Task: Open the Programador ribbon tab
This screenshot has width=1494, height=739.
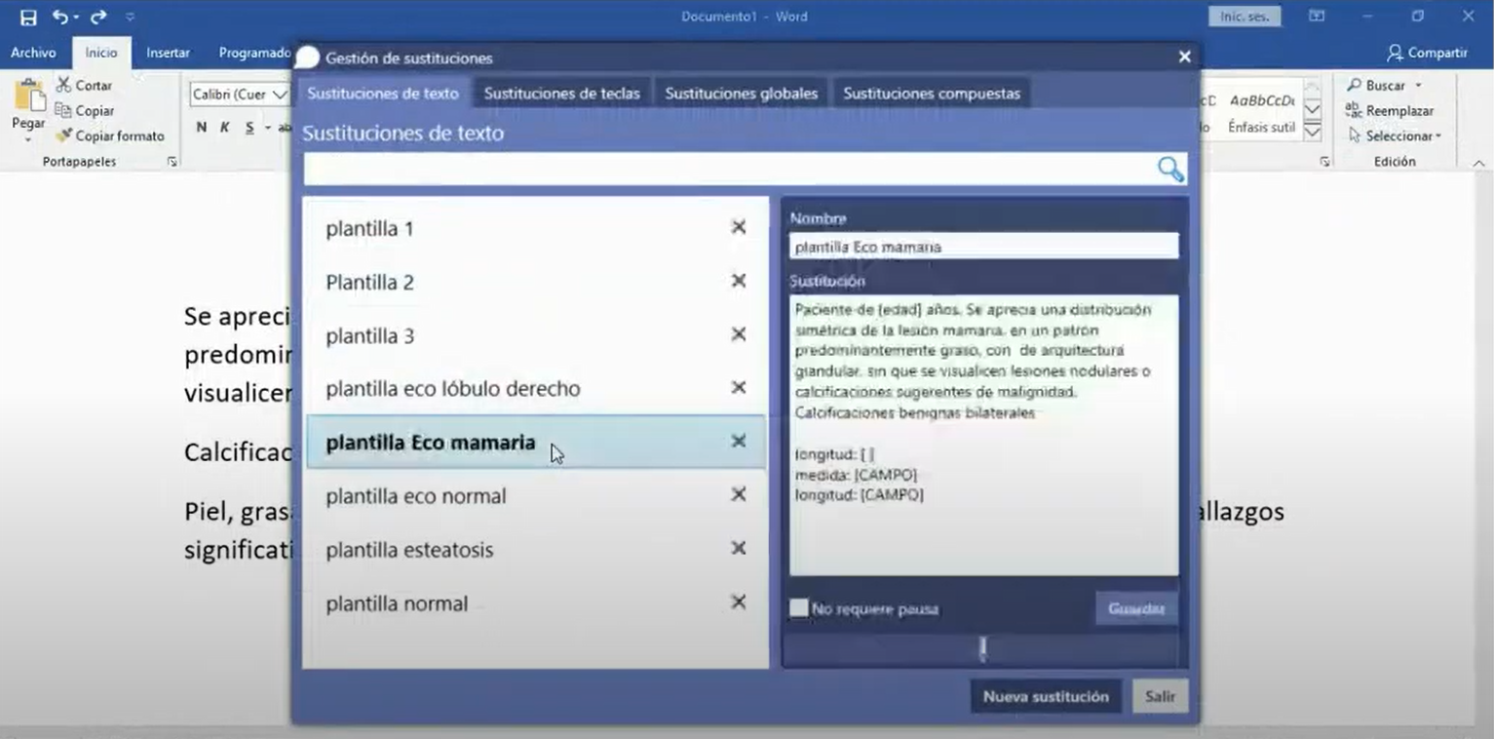Action: pos(254,53)
